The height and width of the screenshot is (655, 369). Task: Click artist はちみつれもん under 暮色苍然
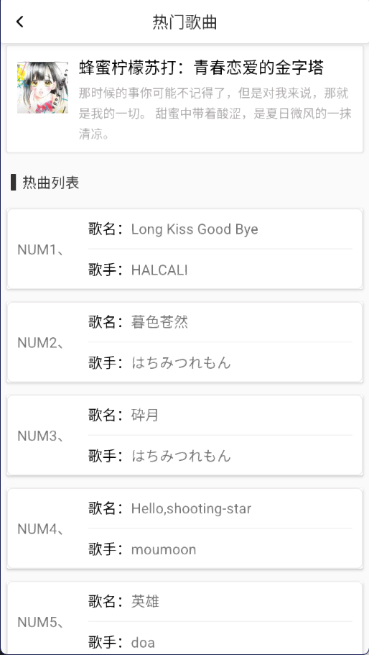coord(181,363)
